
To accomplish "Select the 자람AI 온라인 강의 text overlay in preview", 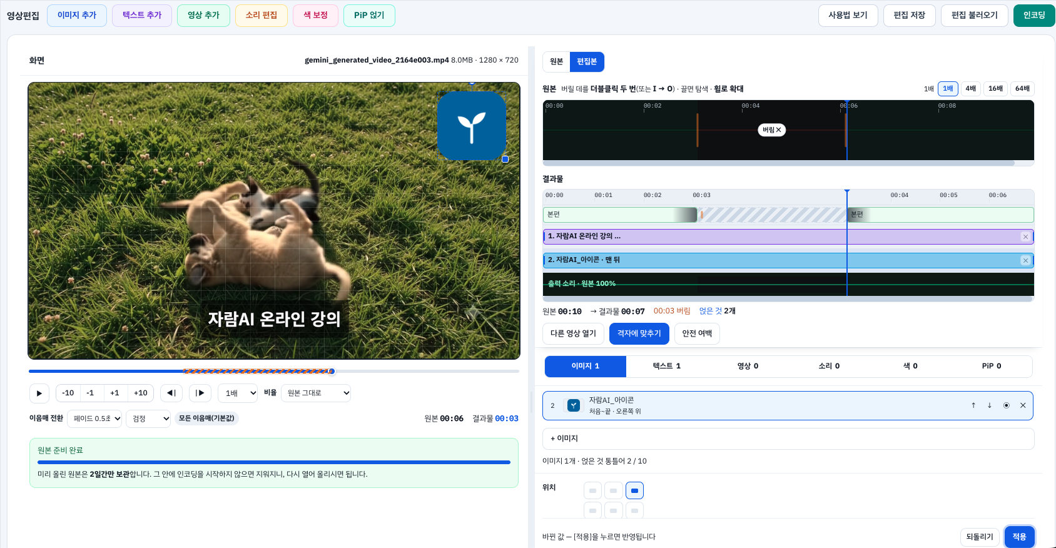I will 274,319.
